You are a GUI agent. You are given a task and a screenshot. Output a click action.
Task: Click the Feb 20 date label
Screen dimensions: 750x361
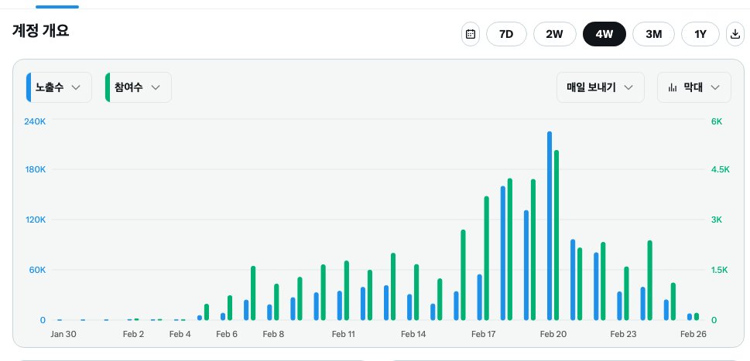553,334
